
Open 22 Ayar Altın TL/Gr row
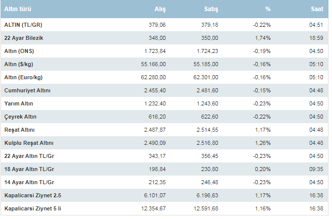(x=29, y=156)
